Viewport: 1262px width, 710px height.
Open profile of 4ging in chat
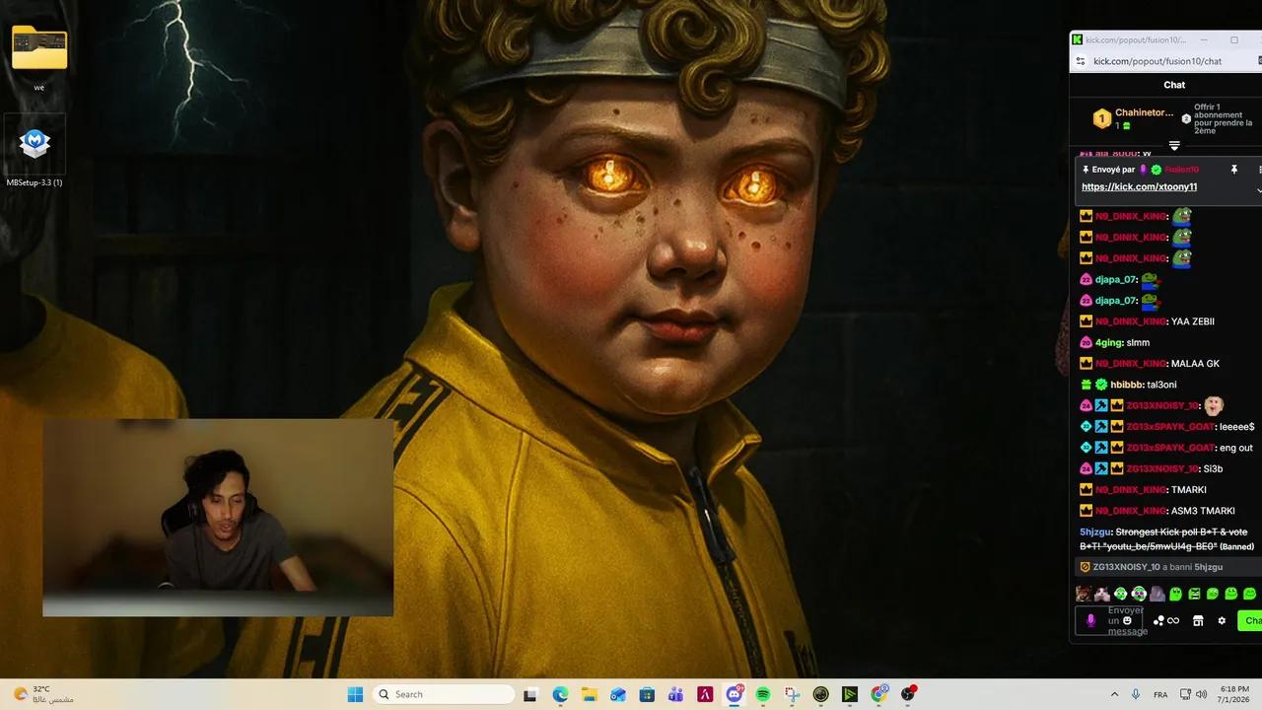[x=1108, y=342]
